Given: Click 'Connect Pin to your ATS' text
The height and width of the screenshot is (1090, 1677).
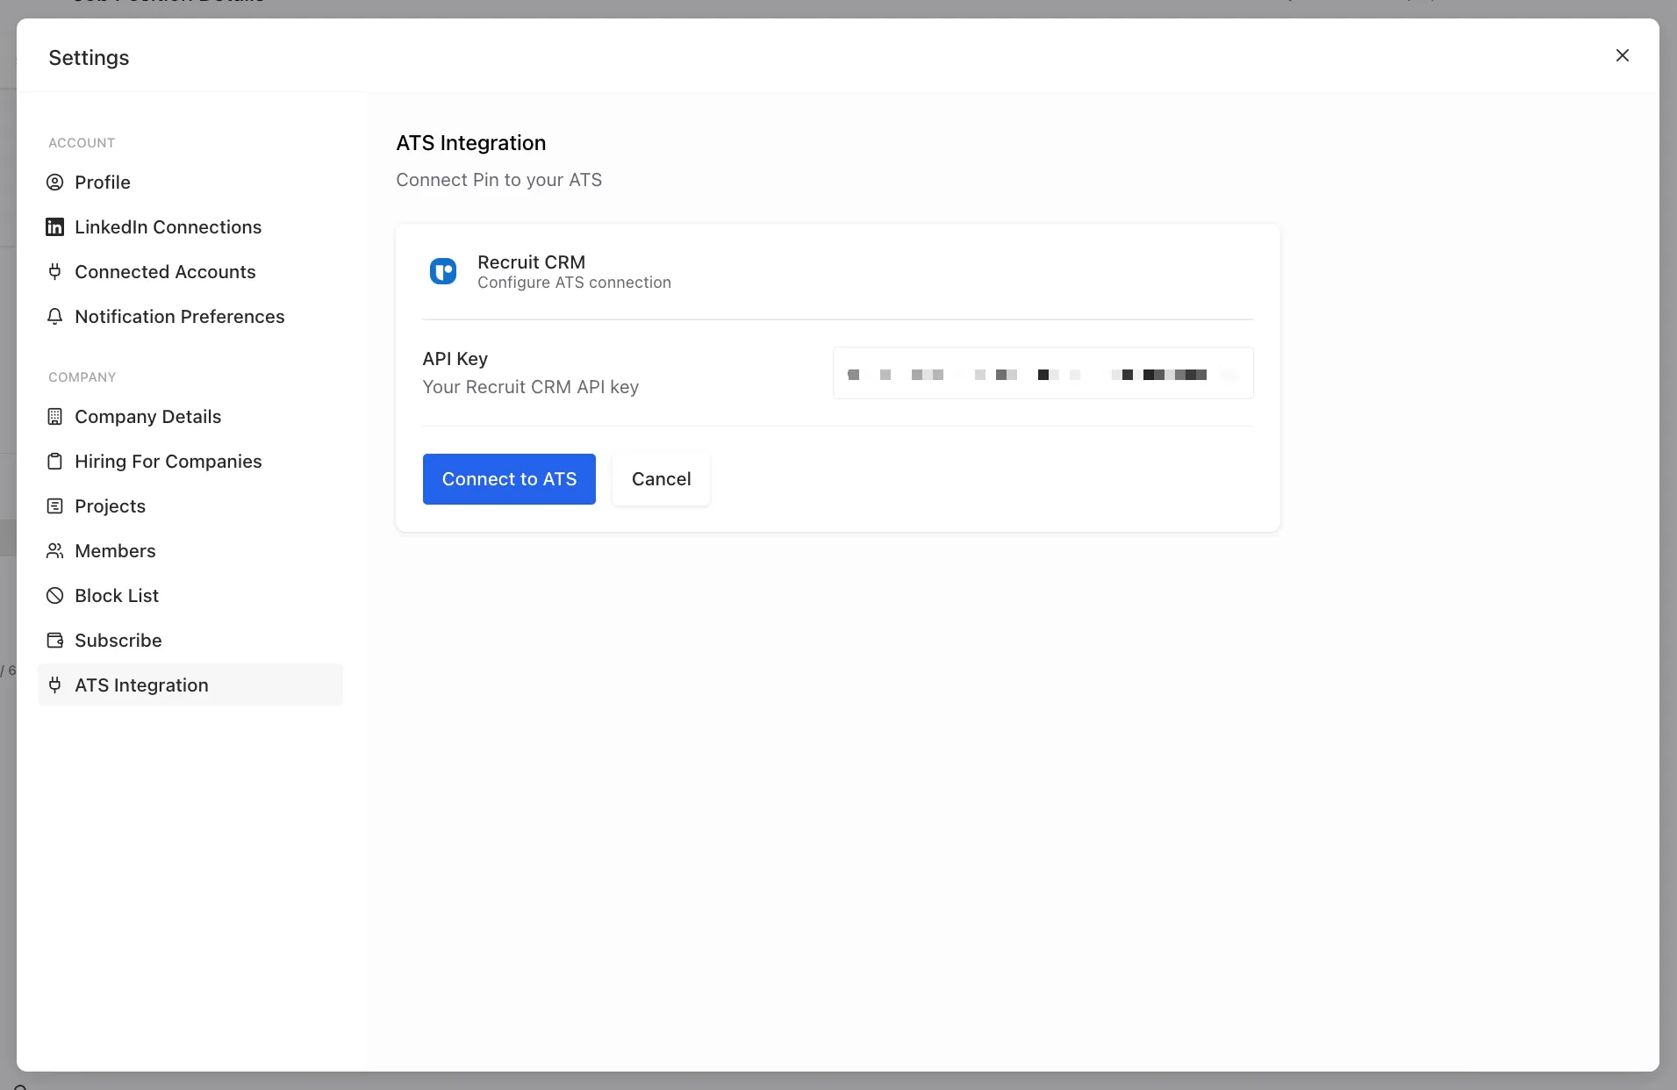Looking at the screenshot, I should [x=498, y=180].
